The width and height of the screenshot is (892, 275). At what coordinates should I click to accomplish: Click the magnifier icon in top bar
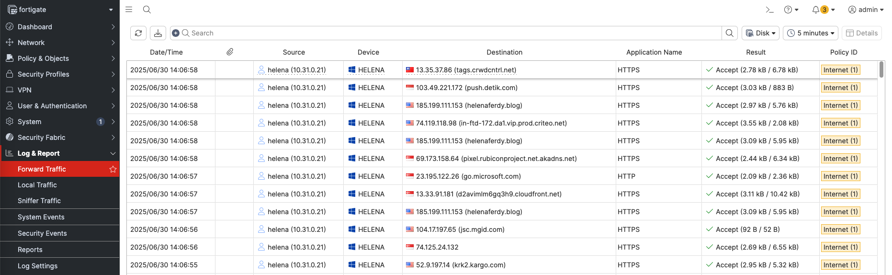(x=147, y=10)
